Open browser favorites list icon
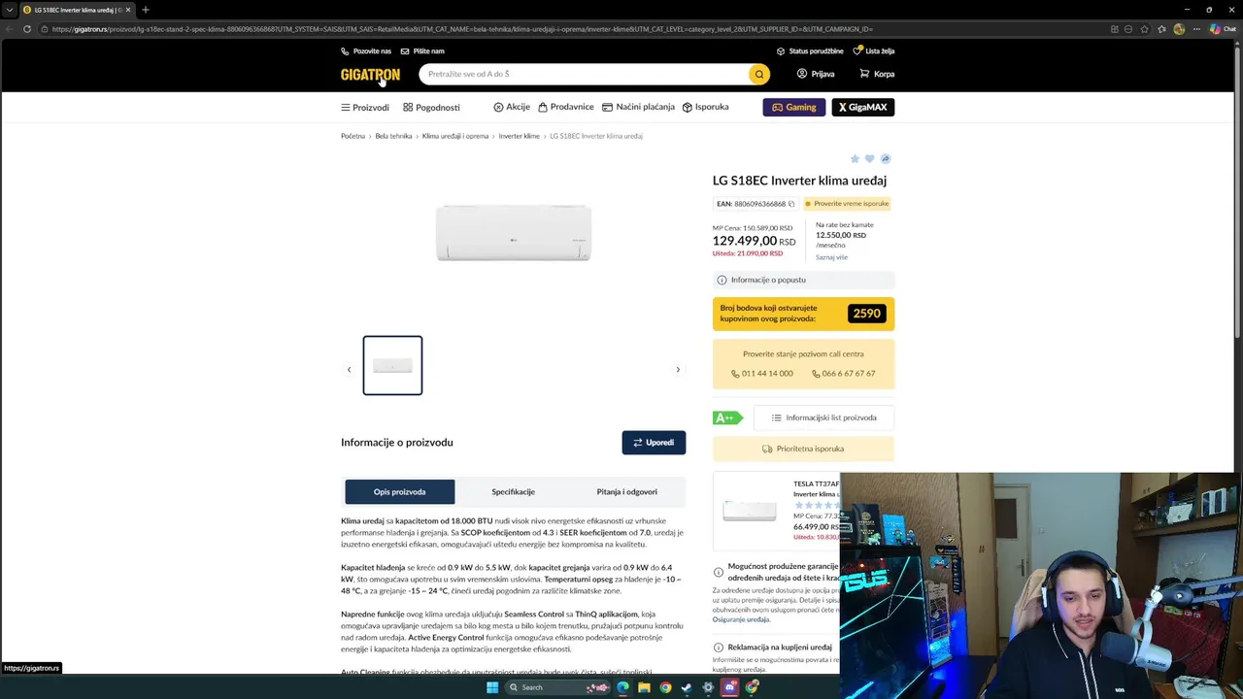 (x=1162, y=29)
